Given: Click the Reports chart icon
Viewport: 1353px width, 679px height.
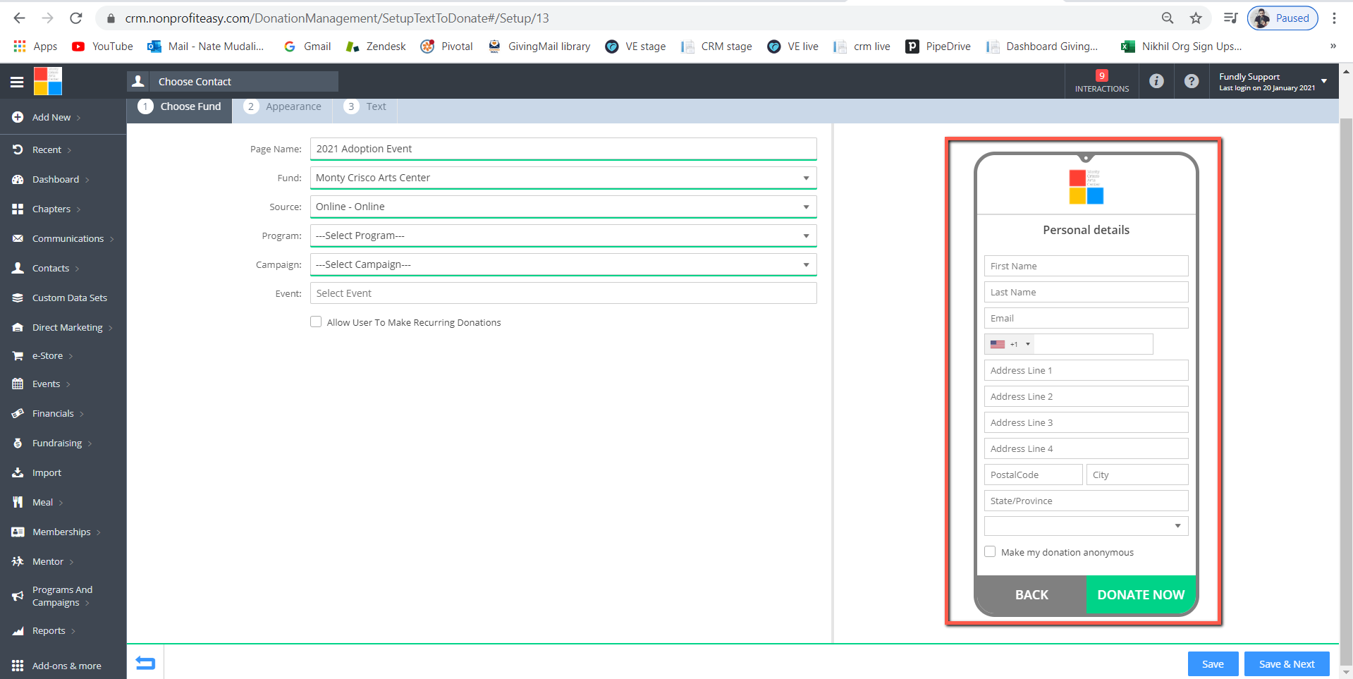Looking at the screenshot, I should point(18,630).
